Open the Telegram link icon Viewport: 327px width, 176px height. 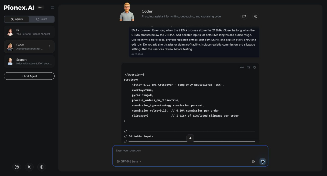point(17,167)
